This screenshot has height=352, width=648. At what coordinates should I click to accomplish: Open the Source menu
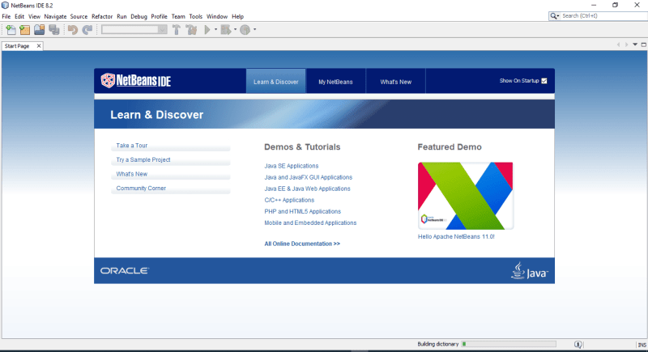pos(79,16)
